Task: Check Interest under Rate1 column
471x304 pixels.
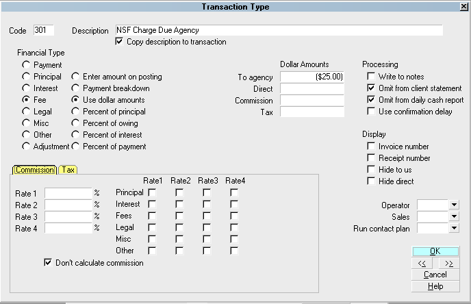Action: coord(152,204)
